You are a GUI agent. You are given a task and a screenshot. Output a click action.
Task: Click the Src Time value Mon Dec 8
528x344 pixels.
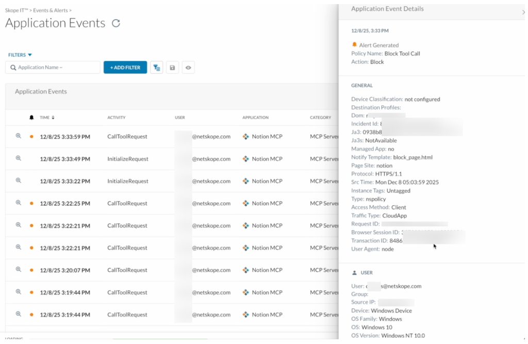(x=407, y=182)
